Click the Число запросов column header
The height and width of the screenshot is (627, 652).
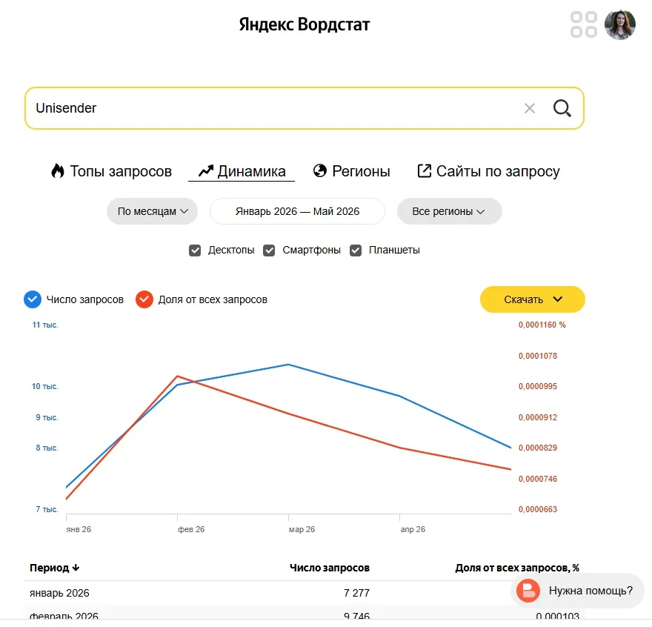(329, 568)
